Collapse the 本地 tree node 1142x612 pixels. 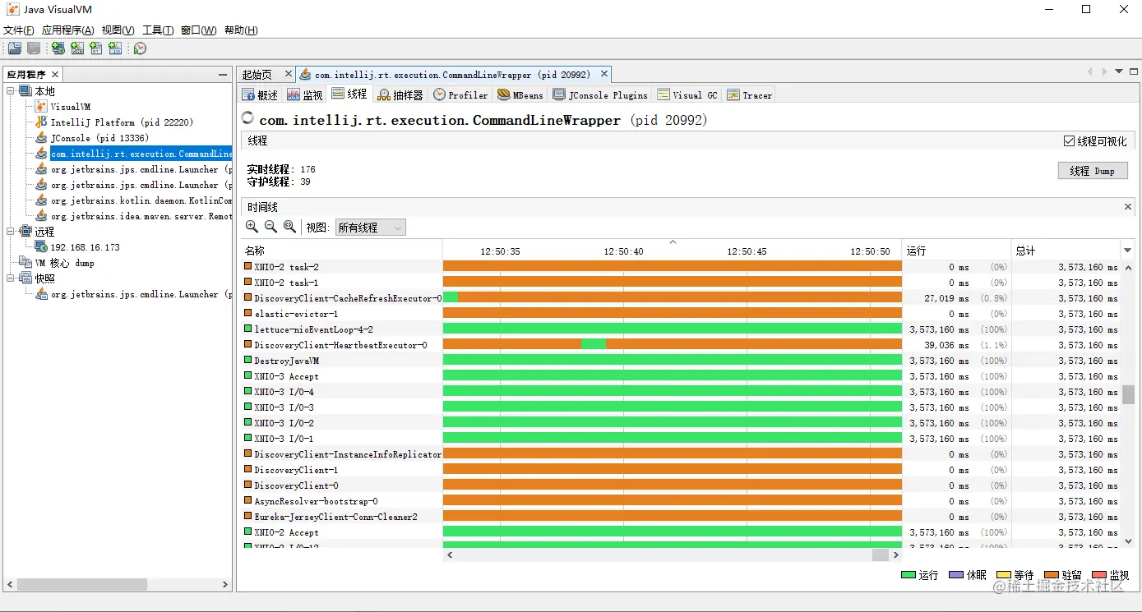[x=11, y=91]
